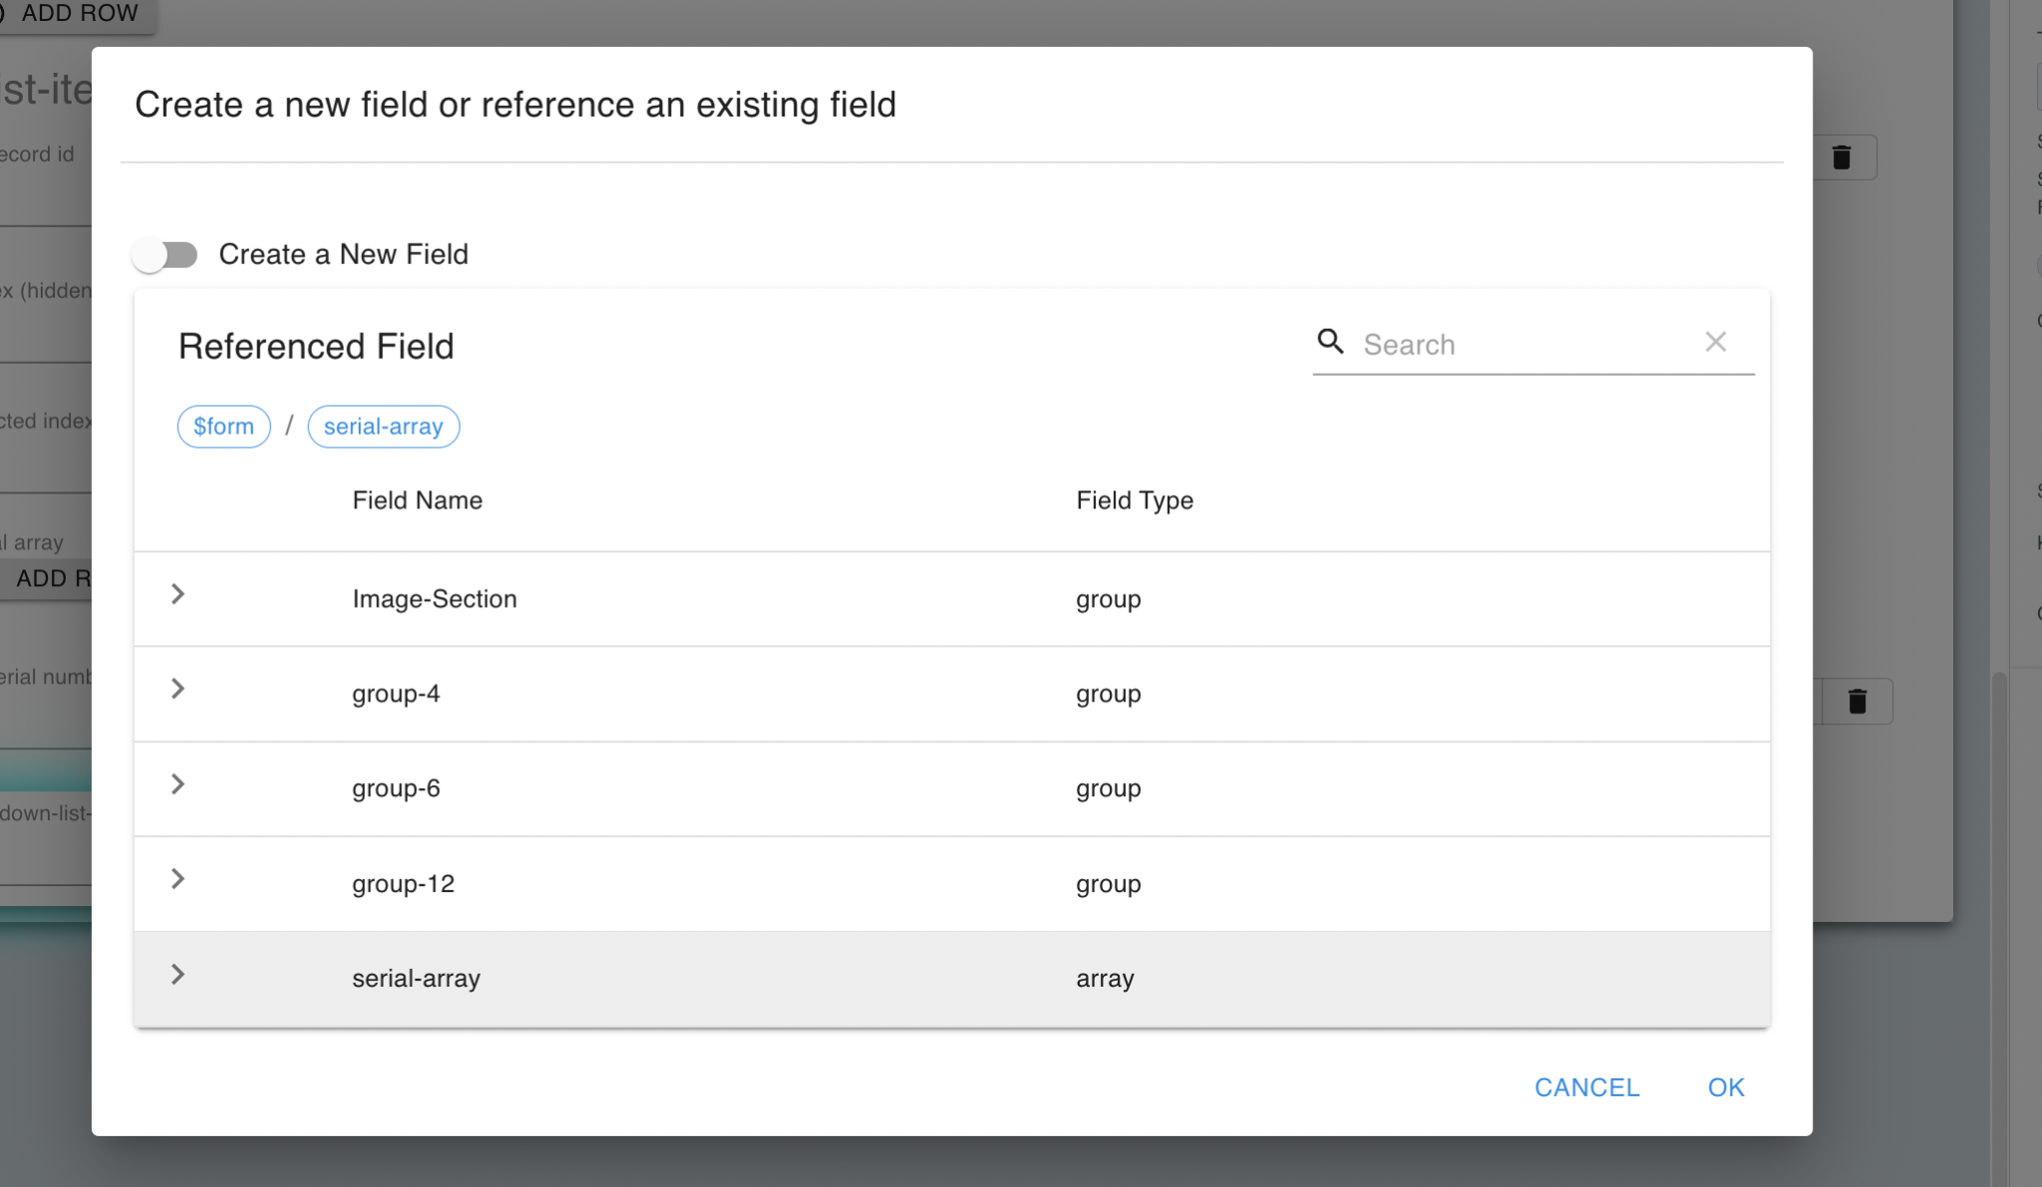This screenshot has height=1187, width=2042.
Task: Expand the serial-array row chevron
Action: tap(177, 975)
